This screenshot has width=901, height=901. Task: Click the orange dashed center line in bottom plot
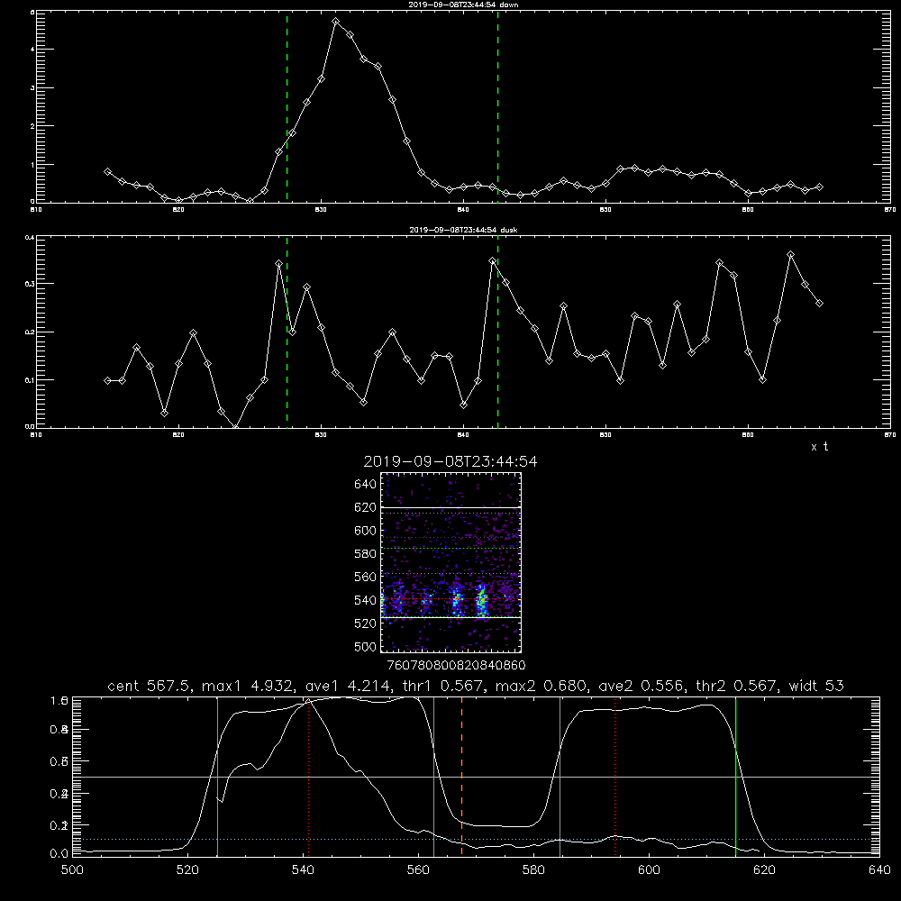click(461, 777)
